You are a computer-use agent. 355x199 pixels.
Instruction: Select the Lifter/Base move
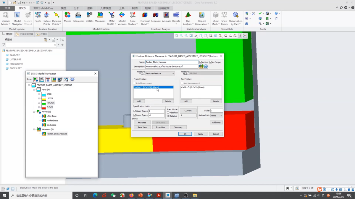point(51,116)
